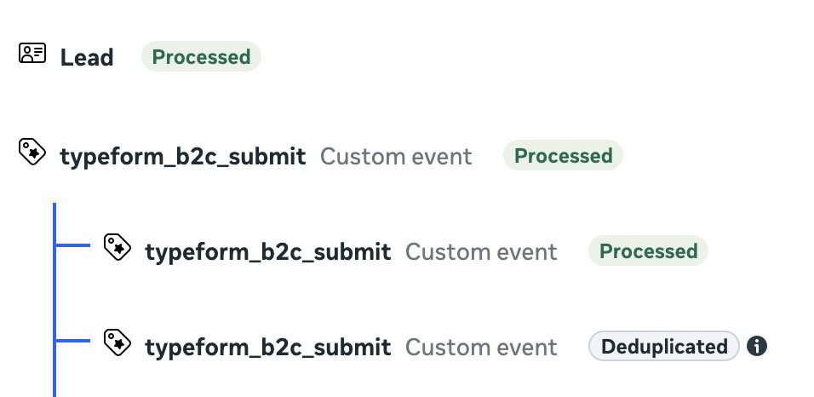This screenshot has width=814, height=397.
Task: Select nested typeform_b2c_submit marked Deduplicated
Action: (268, 347)
